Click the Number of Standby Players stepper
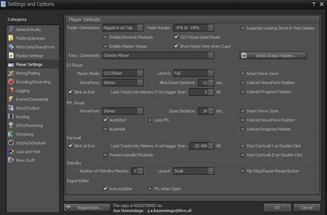 141,171
